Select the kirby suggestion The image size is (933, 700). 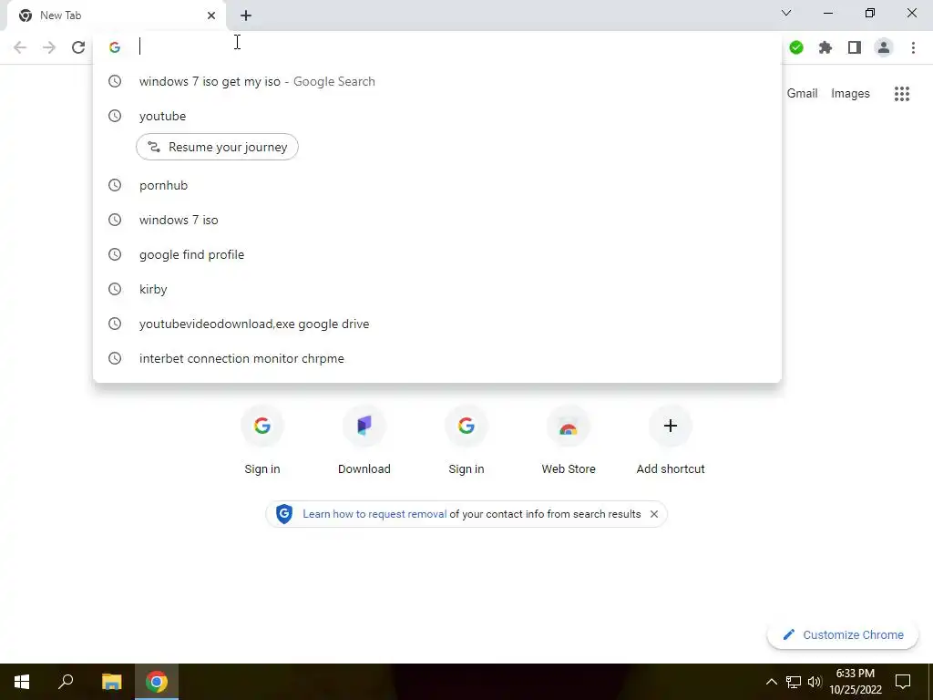[x=437, y=289]
